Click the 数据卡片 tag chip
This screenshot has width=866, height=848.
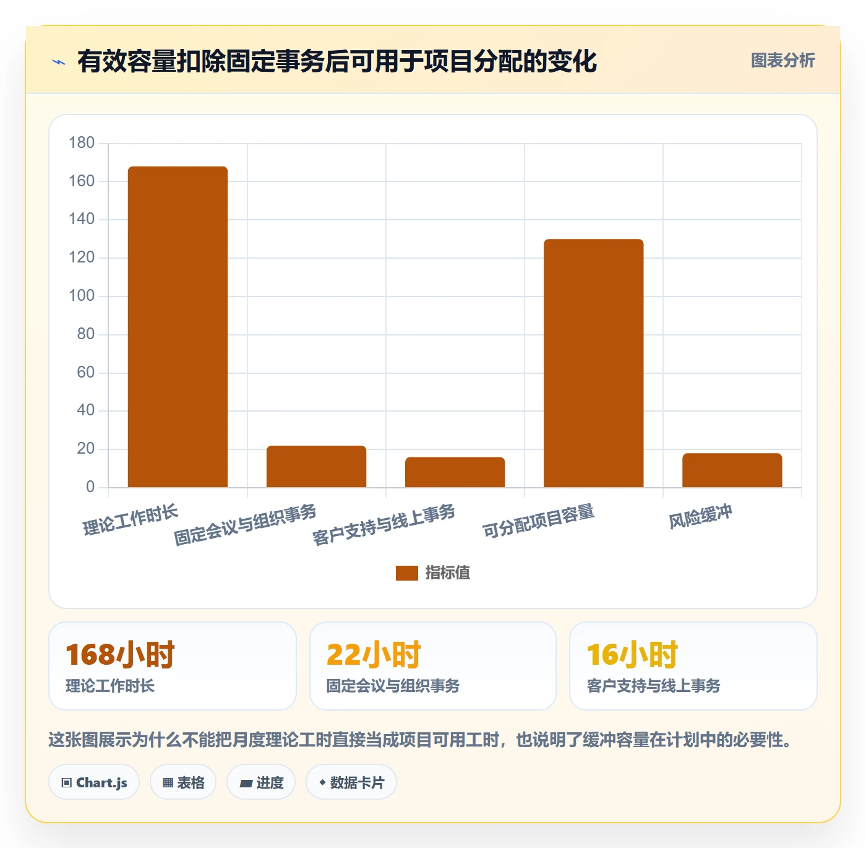click(351, 782)
